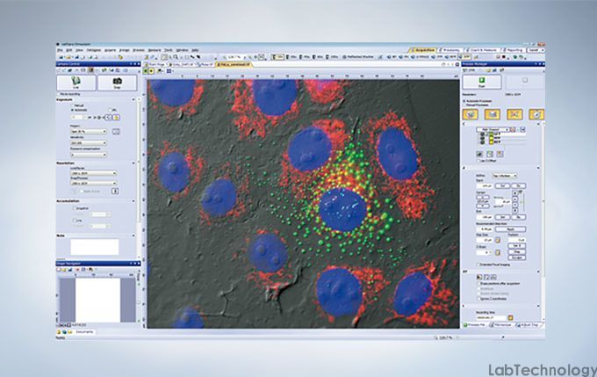The image size is (597, 377).
Task: Click the zoom percentage field in toolbar
Action: [x=234, y=57]
